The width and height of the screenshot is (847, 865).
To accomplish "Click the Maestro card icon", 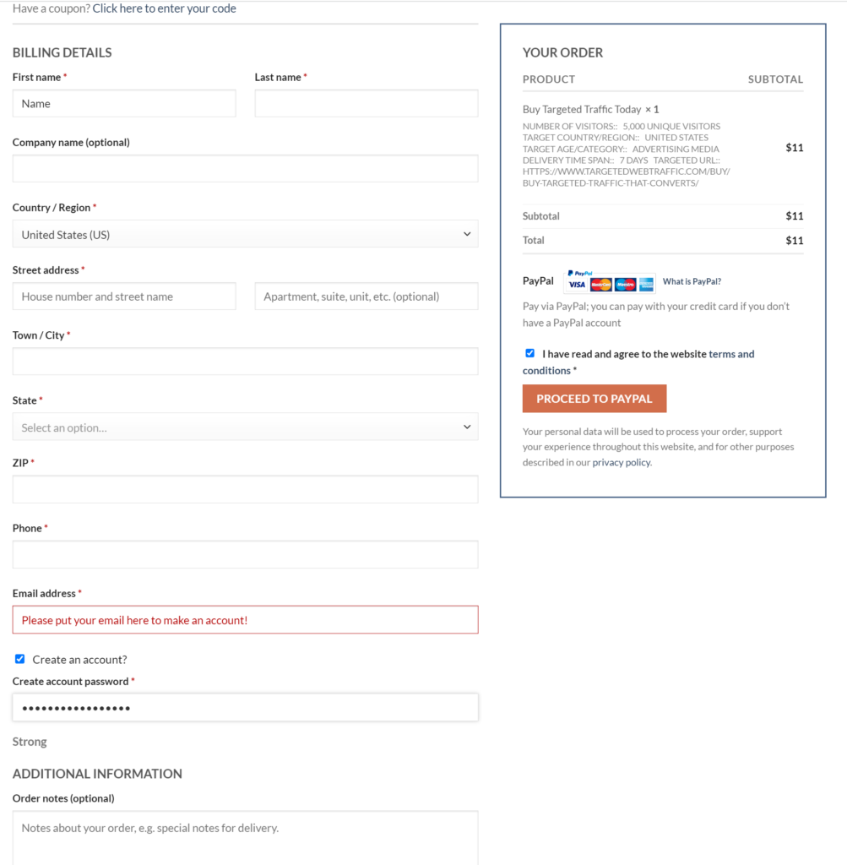I will (x=625, y=285).
